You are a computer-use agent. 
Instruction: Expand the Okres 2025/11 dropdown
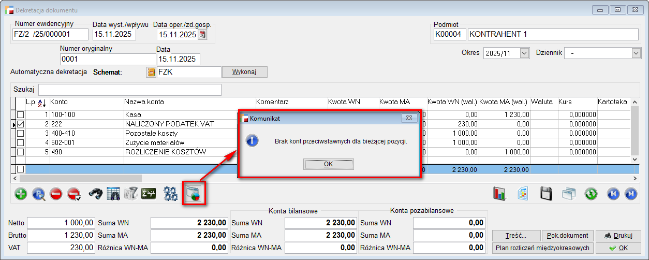pos(524,53)
